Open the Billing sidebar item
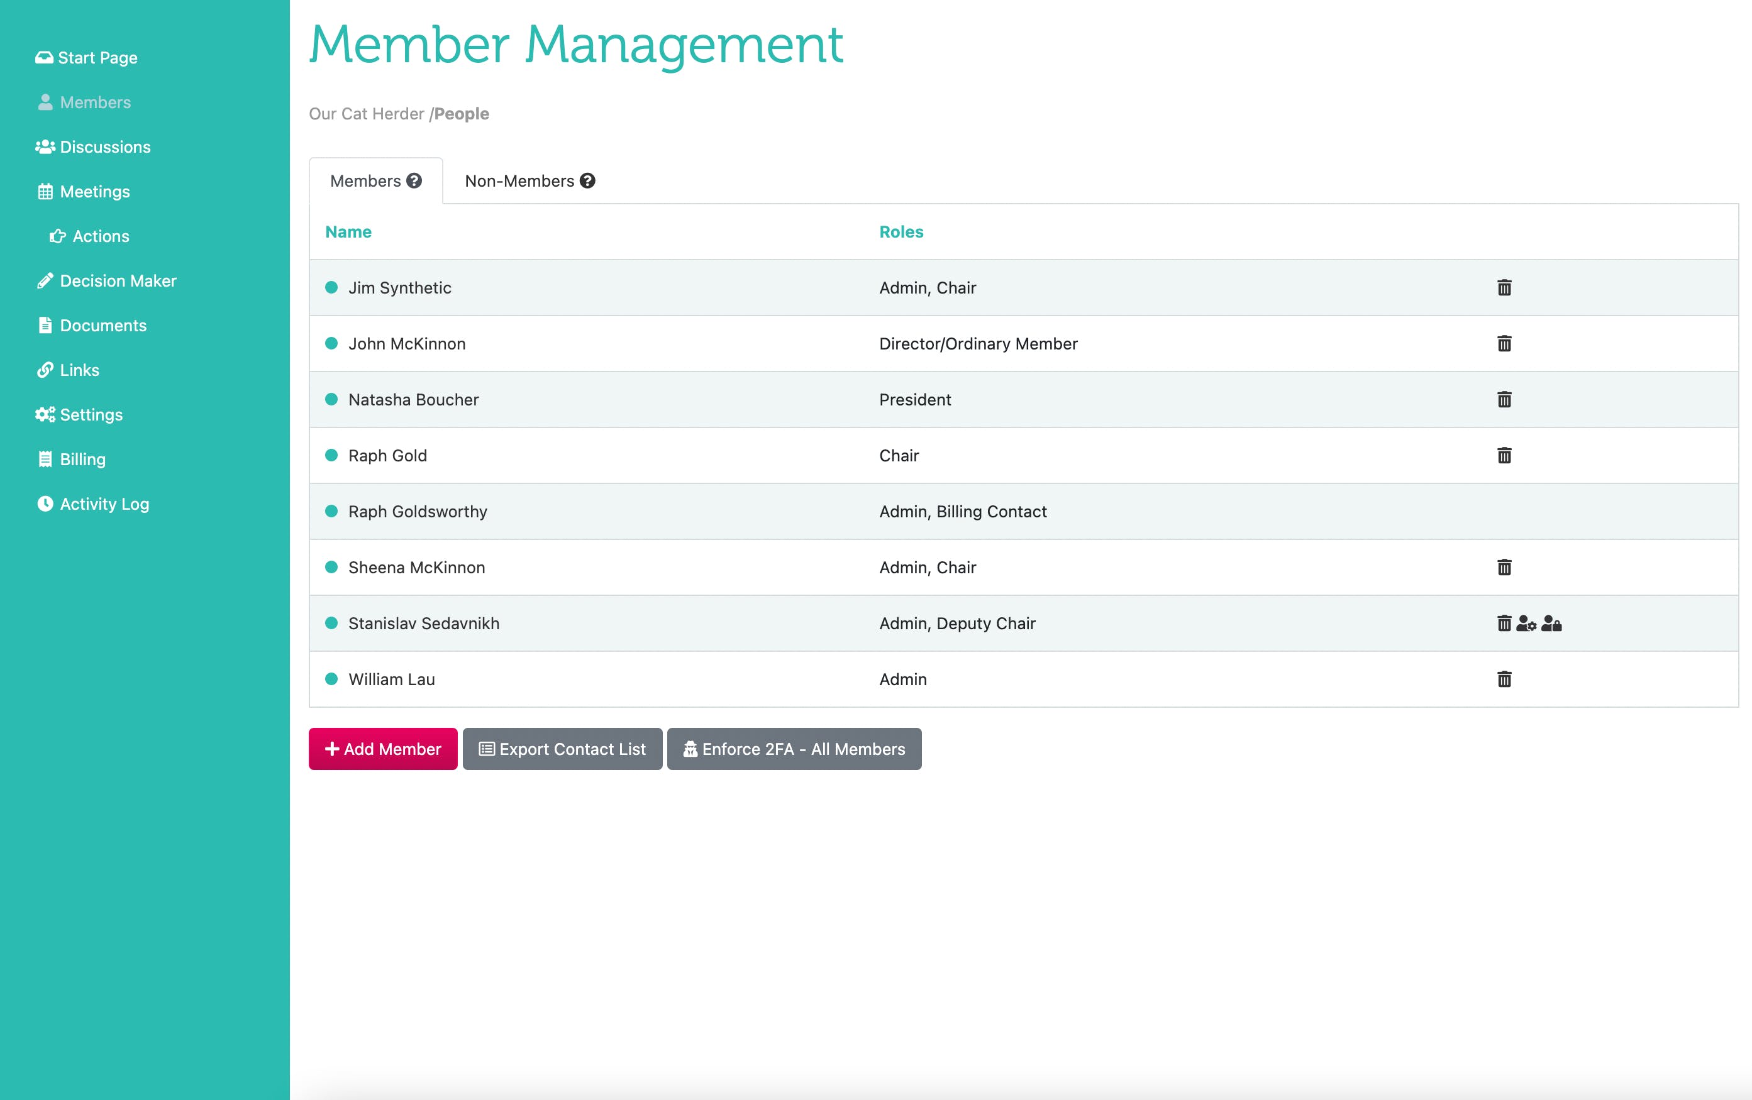 pyautogui.click(x=82, y=459)
